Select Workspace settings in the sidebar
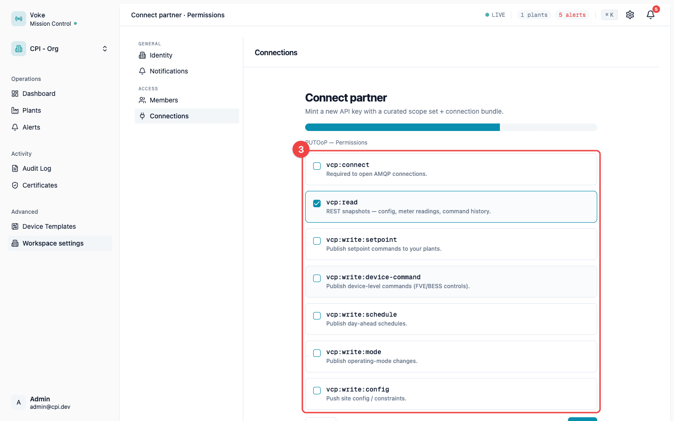This screenshot has height=421, width=674. pos(60,243)
